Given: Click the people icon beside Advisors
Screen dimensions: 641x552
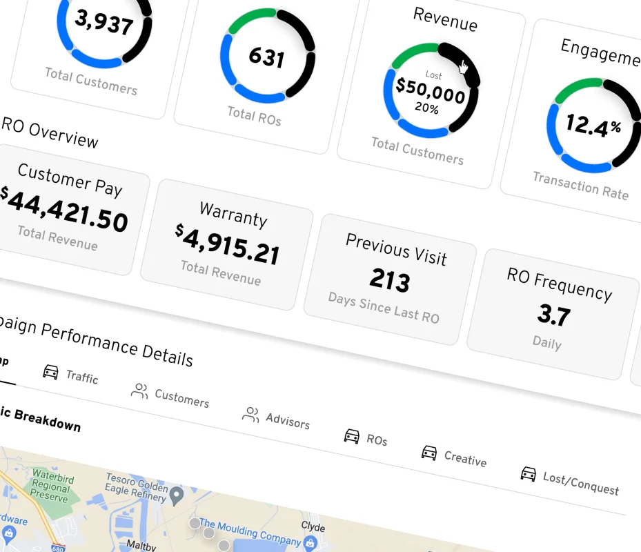Looking at the screenshot, I should [x=250, y=414].
